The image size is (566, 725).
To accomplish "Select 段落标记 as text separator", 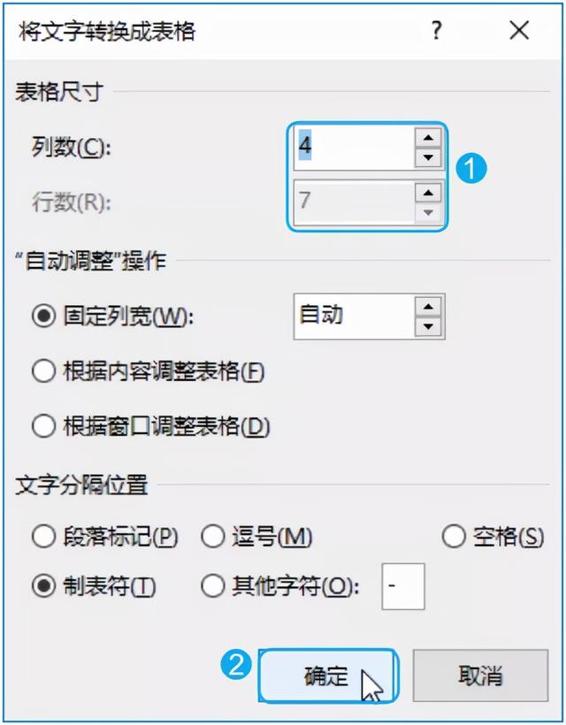I will pos(43,536).
